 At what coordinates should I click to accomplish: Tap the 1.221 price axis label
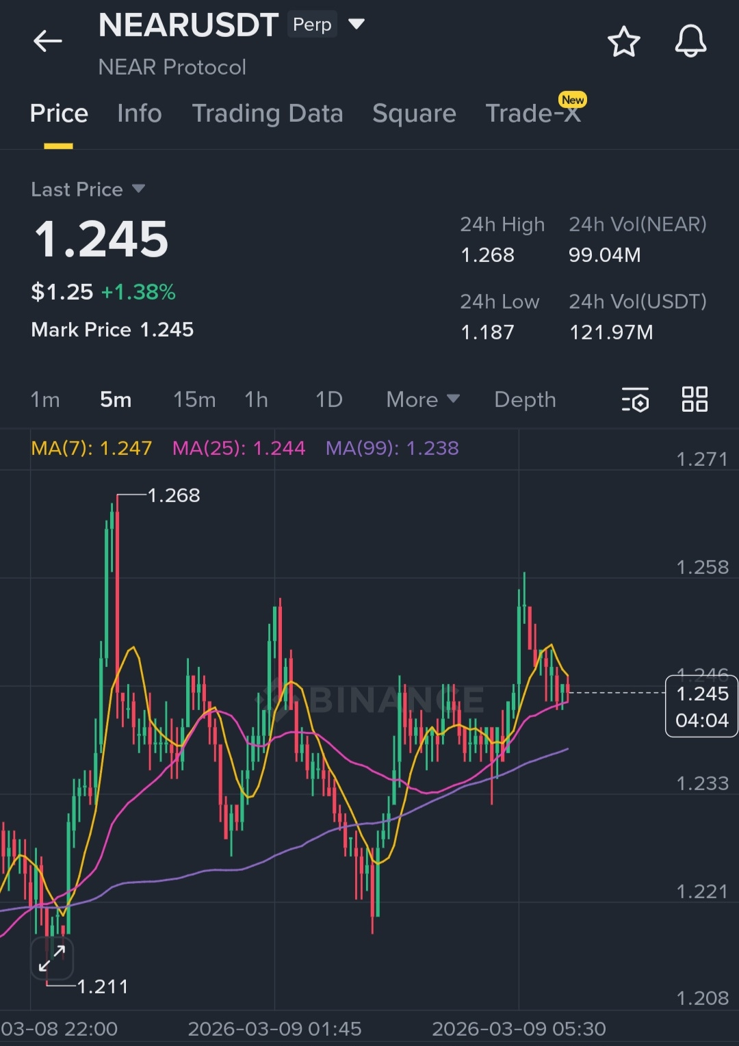[x=702, y=891]
